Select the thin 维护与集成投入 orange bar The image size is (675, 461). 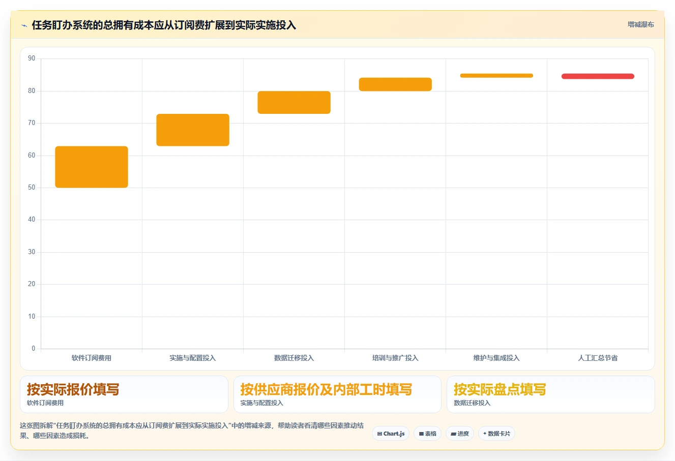(496, 76)
